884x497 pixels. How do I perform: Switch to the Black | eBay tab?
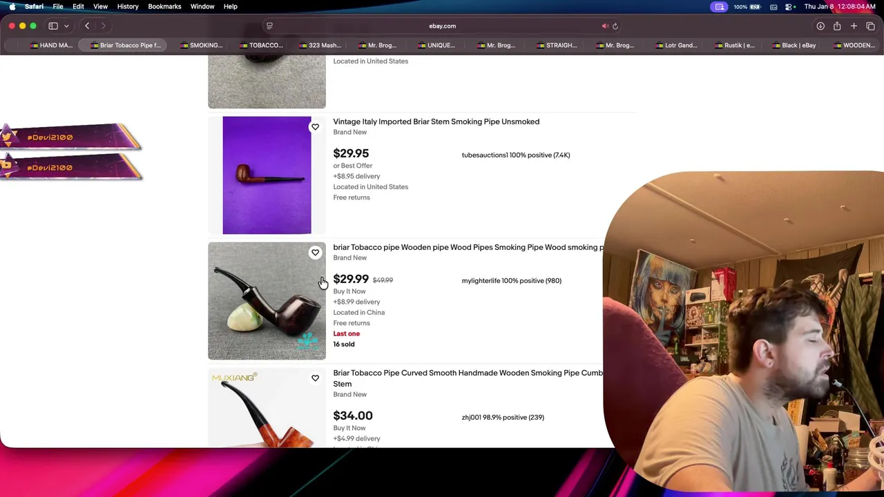[794, 46]
